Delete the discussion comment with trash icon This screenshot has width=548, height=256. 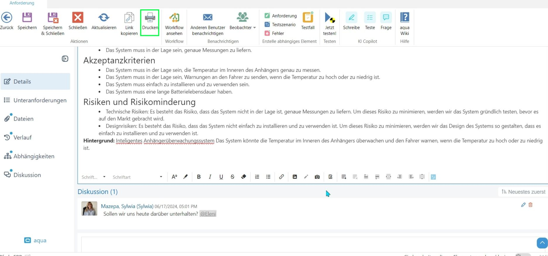pyautogui.click(x=530, y=205)
